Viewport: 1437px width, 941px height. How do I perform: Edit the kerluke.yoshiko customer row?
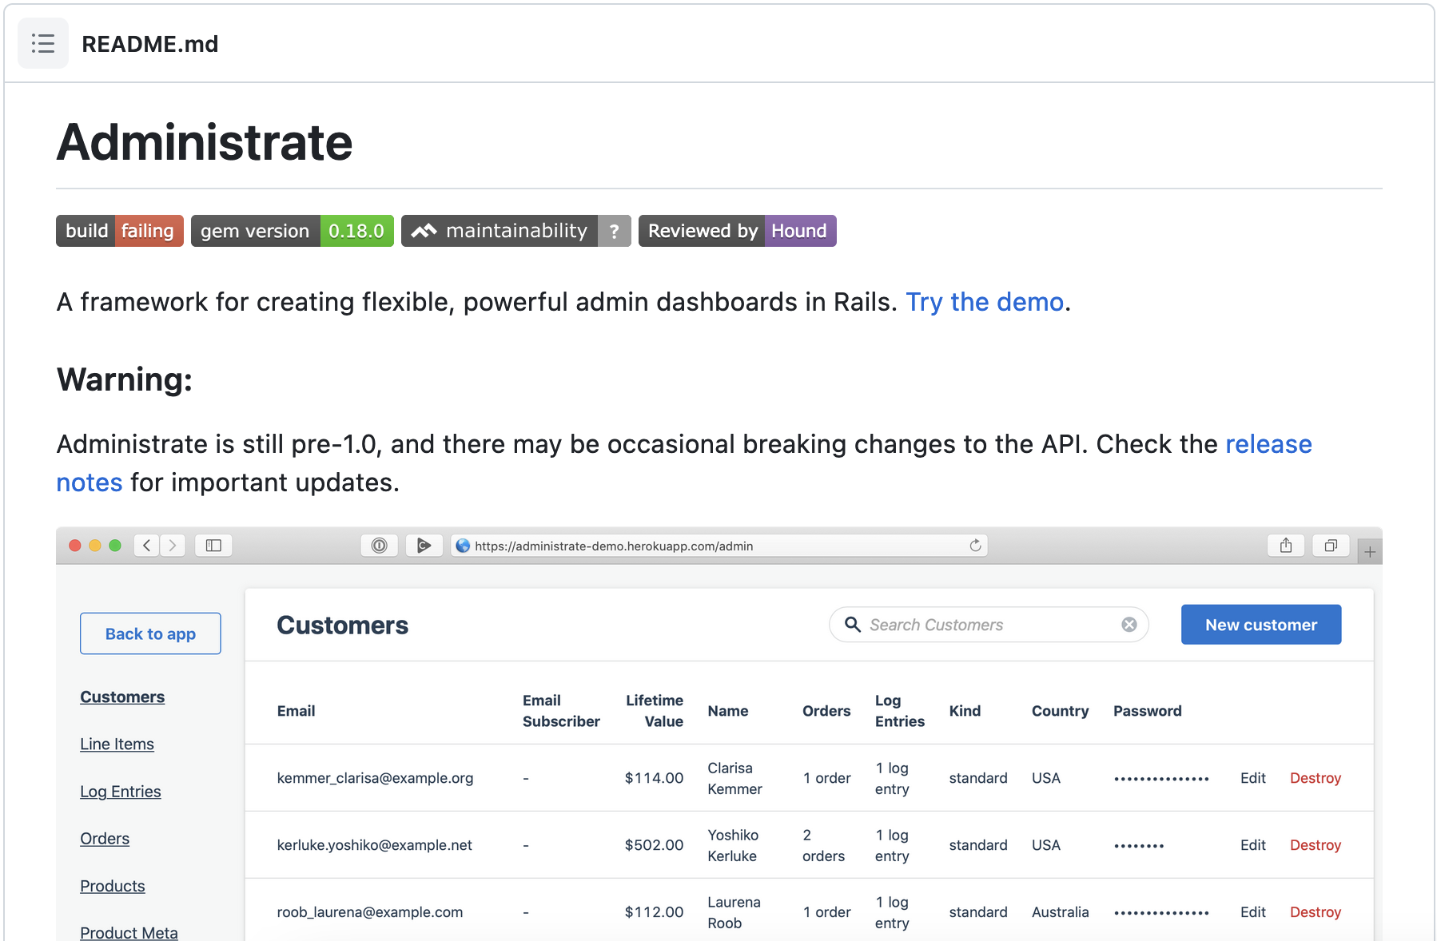click(1252, 845)
